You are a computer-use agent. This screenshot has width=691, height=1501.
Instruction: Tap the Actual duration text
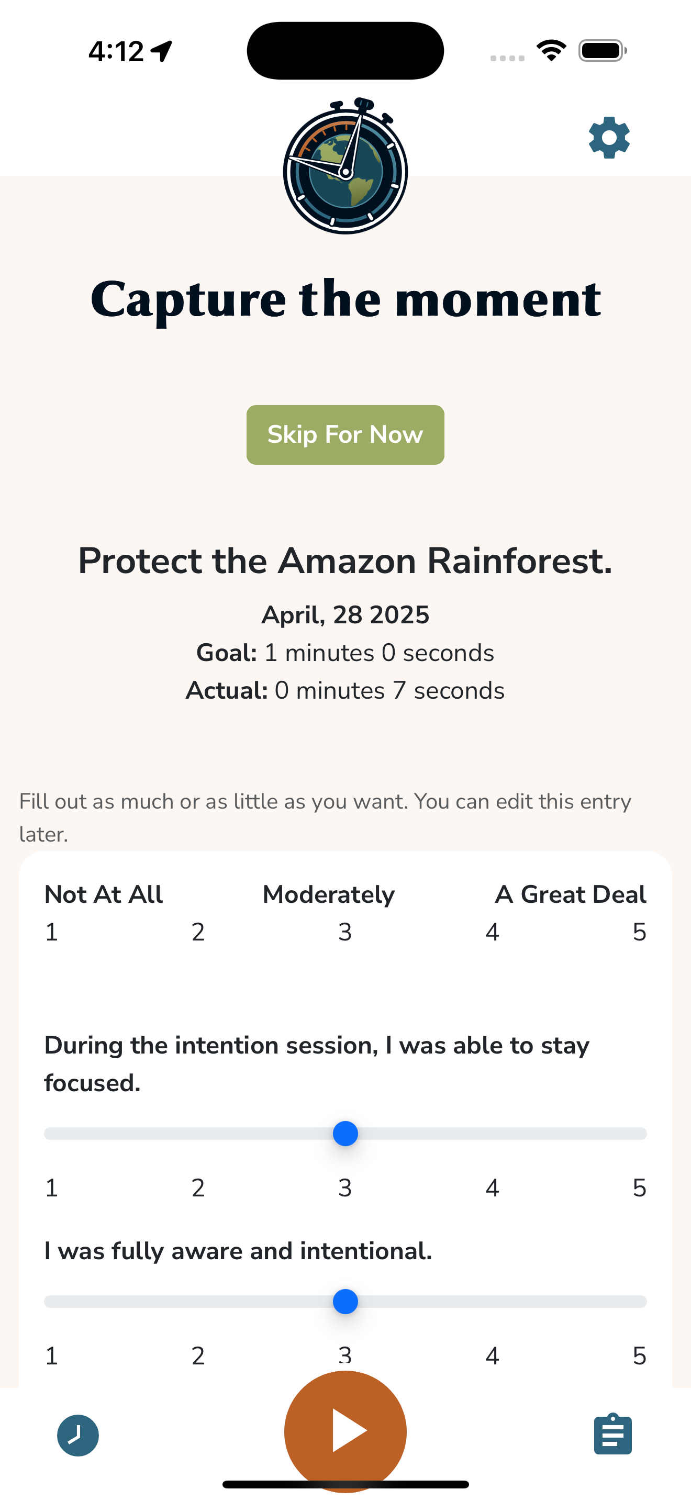coord(345,690)
